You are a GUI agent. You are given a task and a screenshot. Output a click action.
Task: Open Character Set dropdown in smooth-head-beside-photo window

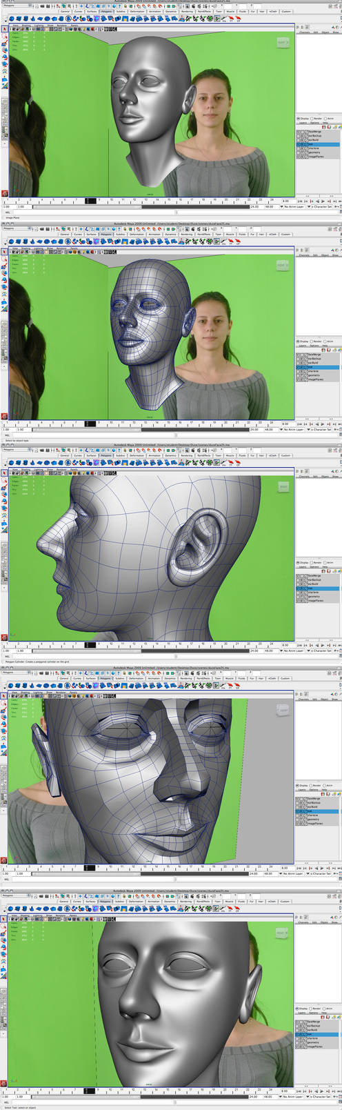pos(321,206)
